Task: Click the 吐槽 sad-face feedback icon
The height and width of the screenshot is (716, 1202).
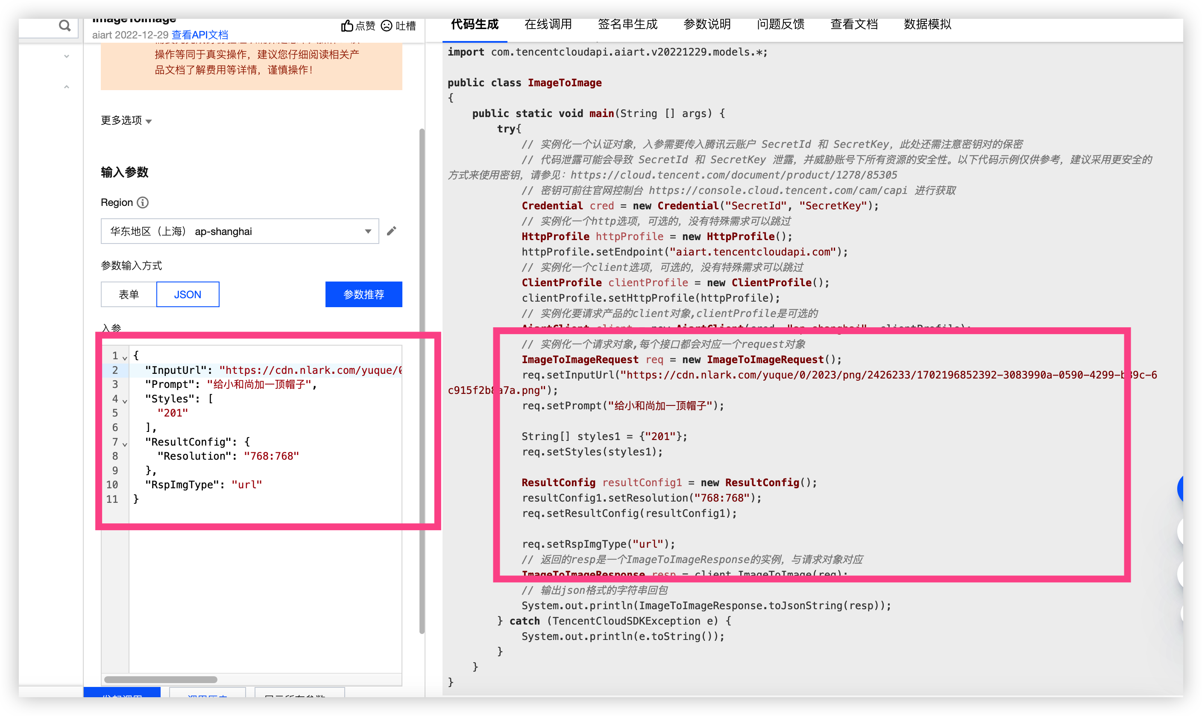Action: pyautogui.click(x=386, y=26)
